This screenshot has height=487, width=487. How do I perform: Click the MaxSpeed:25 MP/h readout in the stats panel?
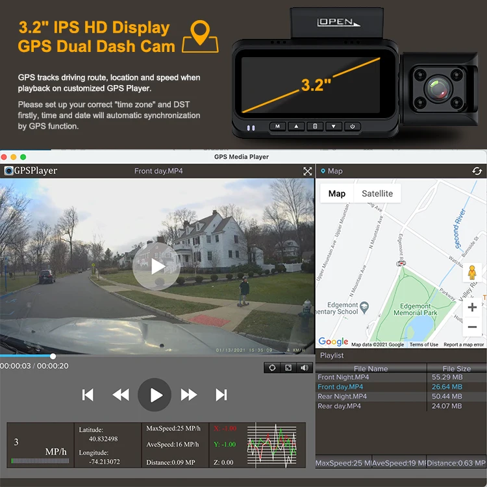pyautogui.click(x=173, y=429)
